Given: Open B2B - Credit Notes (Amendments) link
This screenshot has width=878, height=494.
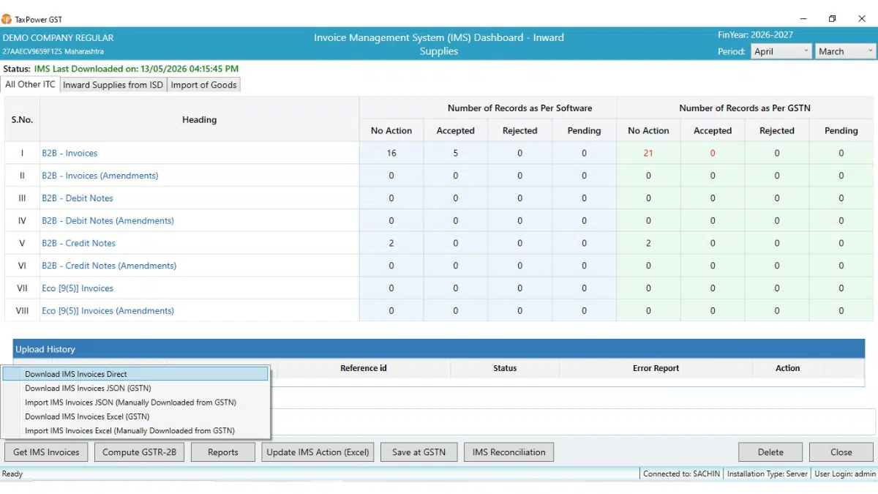Looking at the screenshot, I should coord(109,266).
